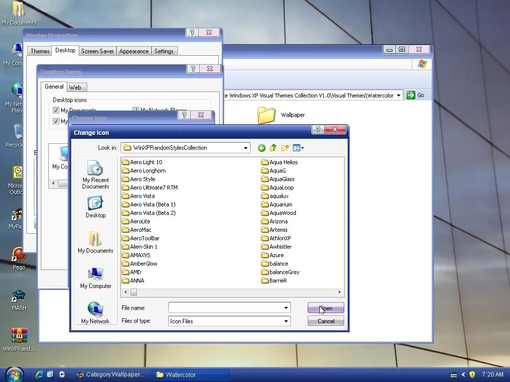Toggle the second checkbox under My Documents
This screenshot has height=382, width=510.
click(x=56, y=121)
